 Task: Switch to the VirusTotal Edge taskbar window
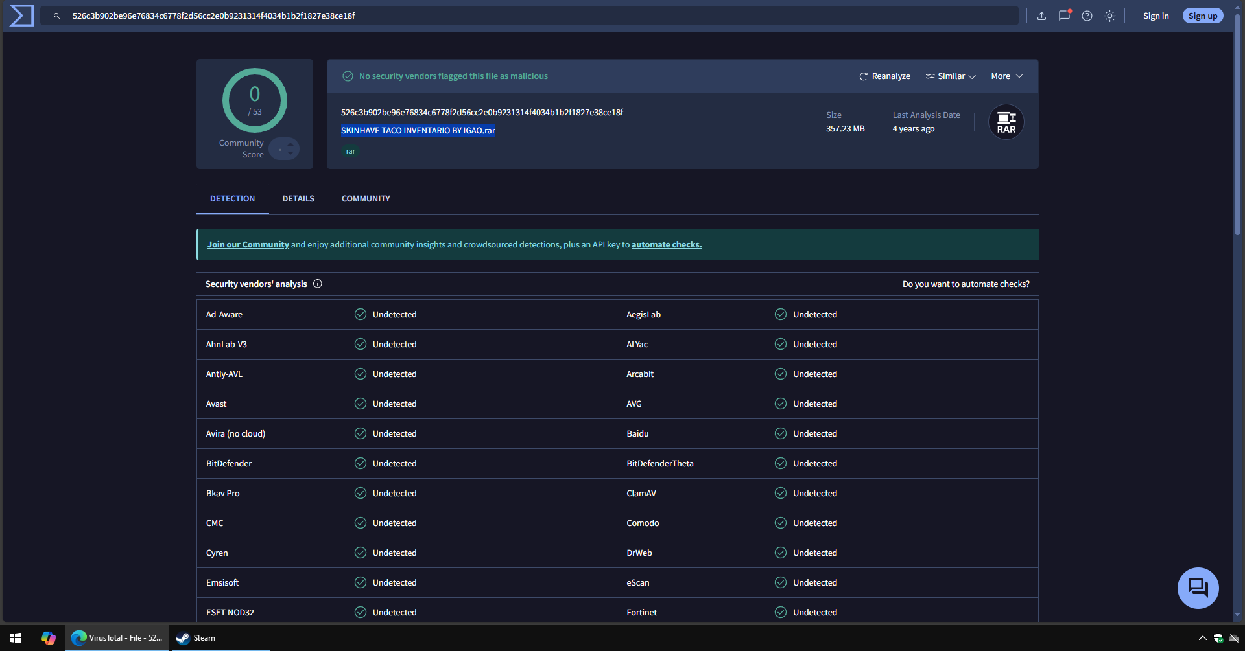(117, 638)
